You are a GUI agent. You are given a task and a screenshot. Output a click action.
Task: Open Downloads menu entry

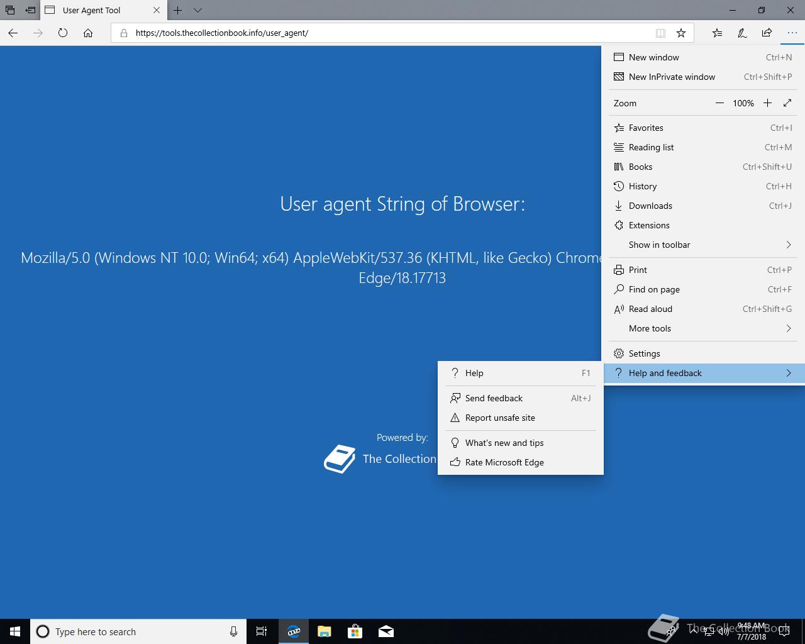point(703,206)
